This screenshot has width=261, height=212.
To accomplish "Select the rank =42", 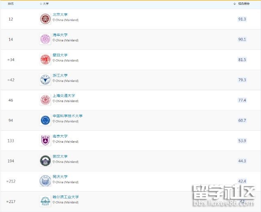I will coord(11,80).
